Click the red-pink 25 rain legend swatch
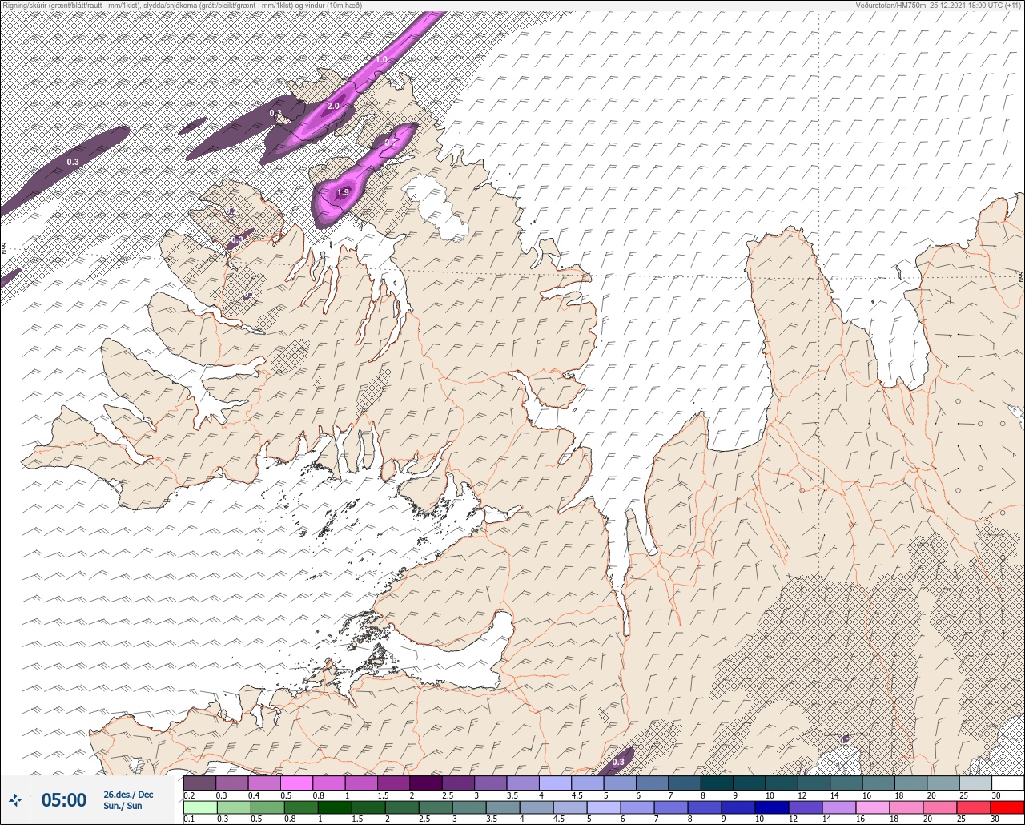Viewport: 1025px width, 825px height. [x=975, y=807]
